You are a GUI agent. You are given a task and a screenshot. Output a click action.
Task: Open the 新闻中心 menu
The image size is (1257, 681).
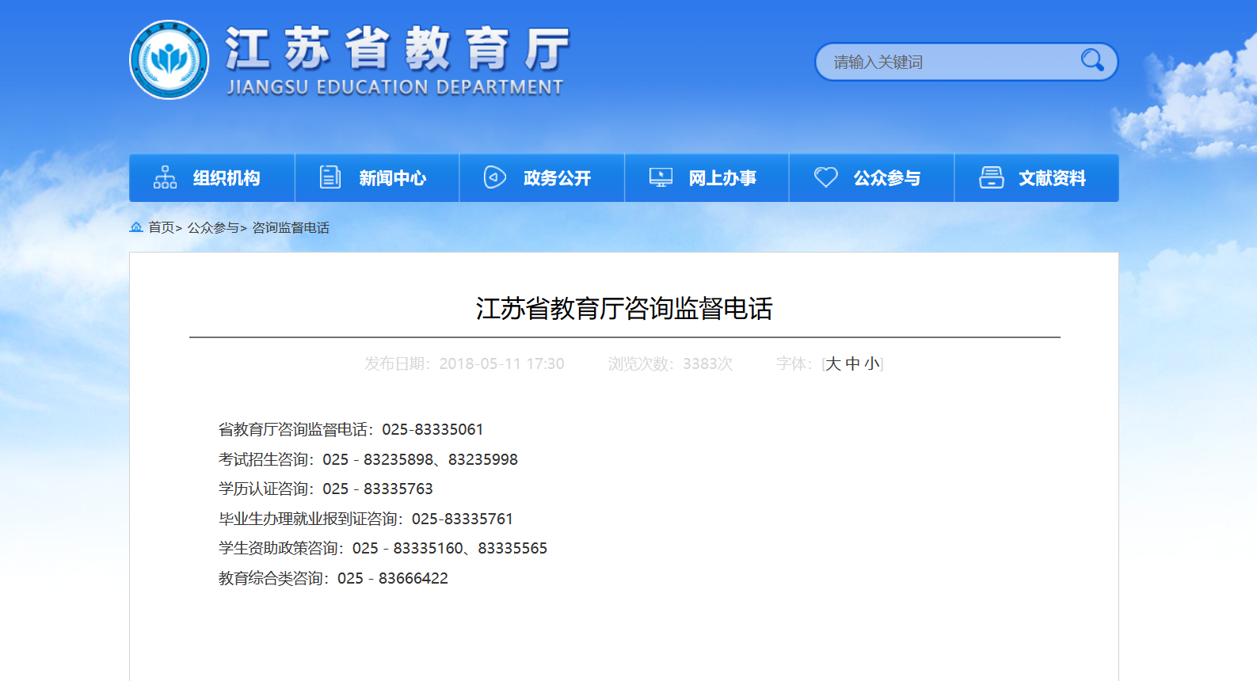point(377,178)
